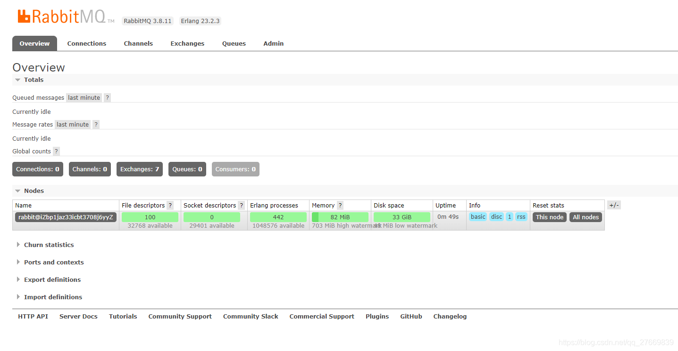
Task: Open node rabbit@iZbp1jaz33icbt3708j6yyZ details
Action: pyautogui.click(x=66, y=217)
